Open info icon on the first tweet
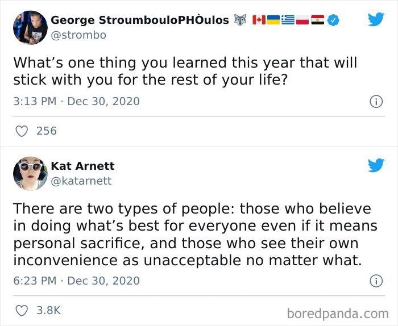Viewport: 398px width, 326px height. pos(375,102)
